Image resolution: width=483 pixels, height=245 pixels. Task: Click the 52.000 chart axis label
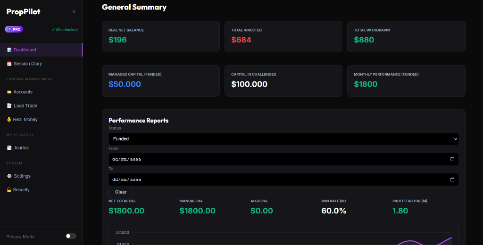tap(123, 232)
